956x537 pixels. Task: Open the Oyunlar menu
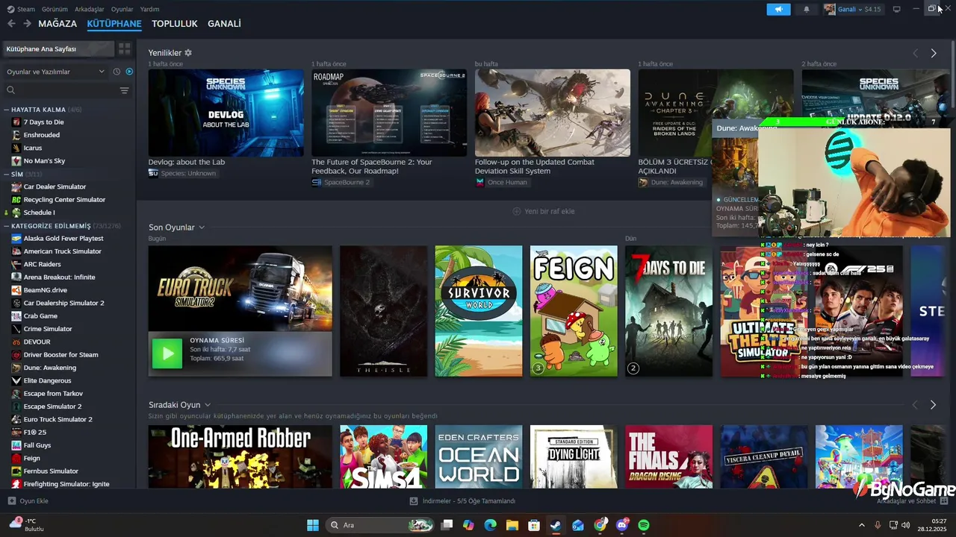click(x=122, y=9)
